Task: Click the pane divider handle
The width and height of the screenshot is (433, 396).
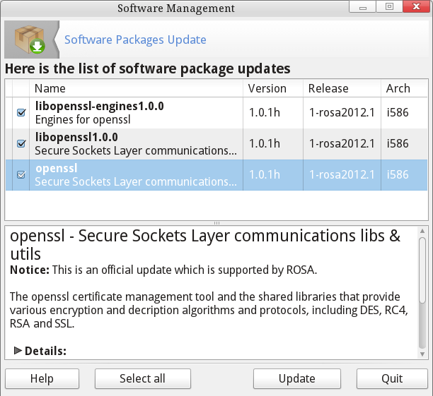Action: point(216,223)
